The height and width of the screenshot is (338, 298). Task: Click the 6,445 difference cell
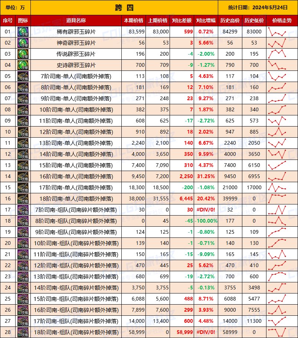[182, 199]
